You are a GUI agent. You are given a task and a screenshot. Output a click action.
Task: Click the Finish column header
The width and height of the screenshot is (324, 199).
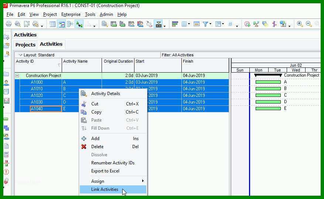(205, 65)
